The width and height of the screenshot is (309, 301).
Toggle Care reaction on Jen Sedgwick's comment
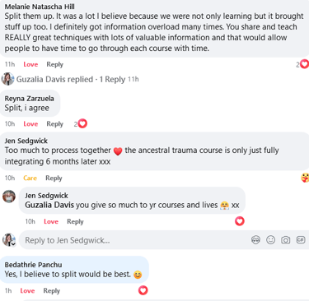pos(30,178)
